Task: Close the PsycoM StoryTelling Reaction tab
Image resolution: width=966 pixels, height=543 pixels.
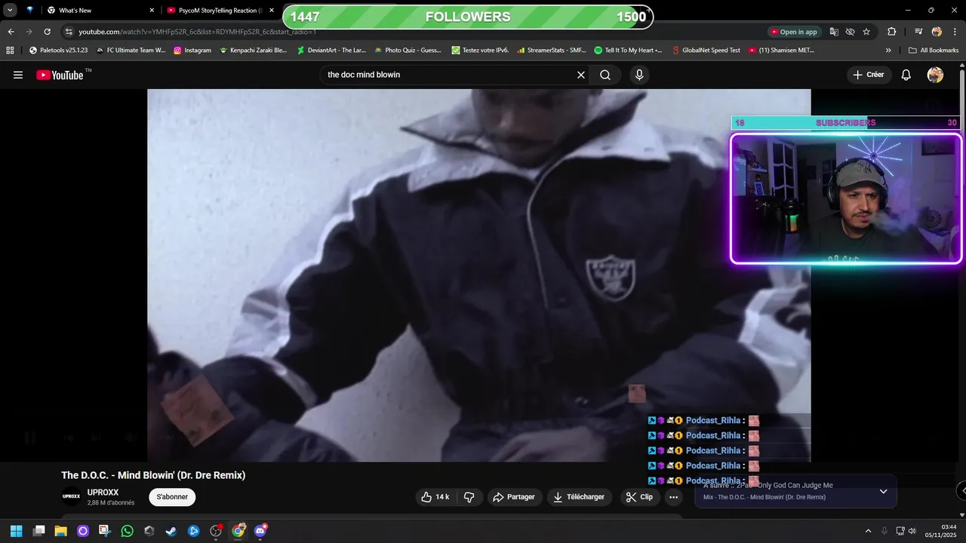Action: [272, 11]
